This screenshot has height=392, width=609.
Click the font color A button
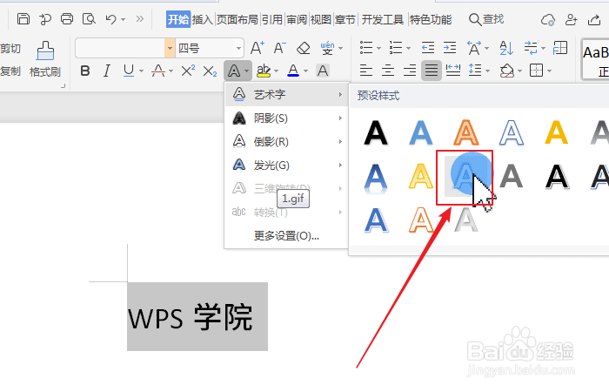293,71
